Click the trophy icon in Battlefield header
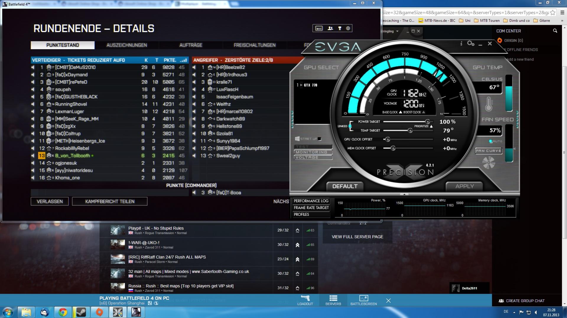This screenshot has height=318, width=567. click(340, 28)
